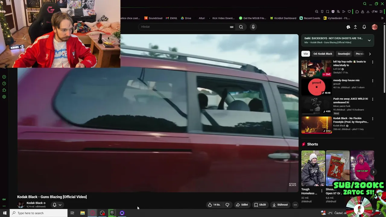Click the pin icon in browser toolbar

tap(322, 11)
